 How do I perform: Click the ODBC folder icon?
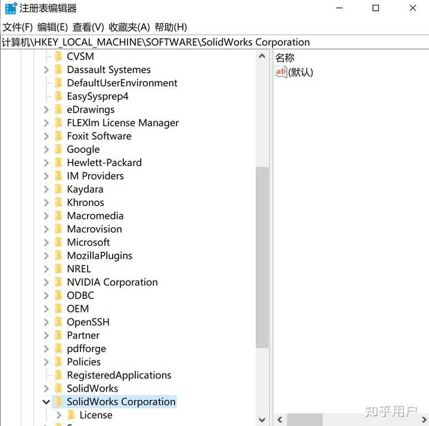tap(58, 295)
